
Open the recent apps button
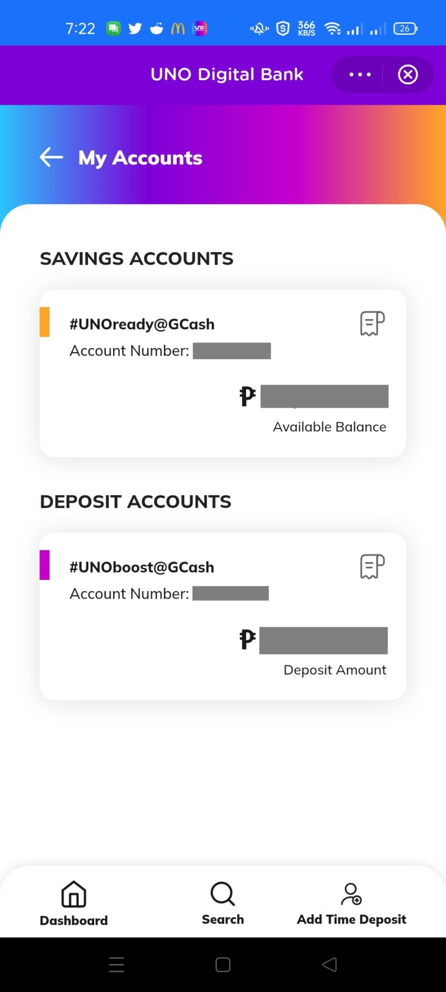(x=116, y=965)
